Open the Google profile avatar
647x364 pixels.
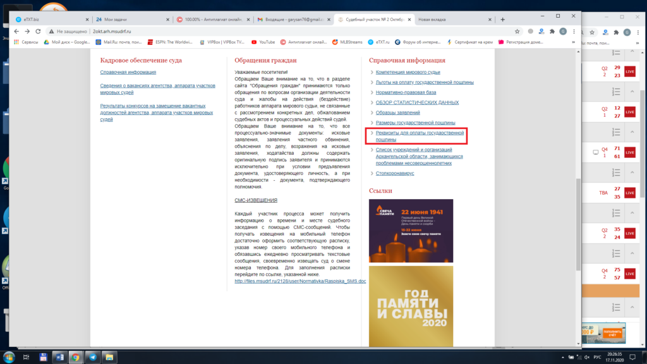click(563, 32)
